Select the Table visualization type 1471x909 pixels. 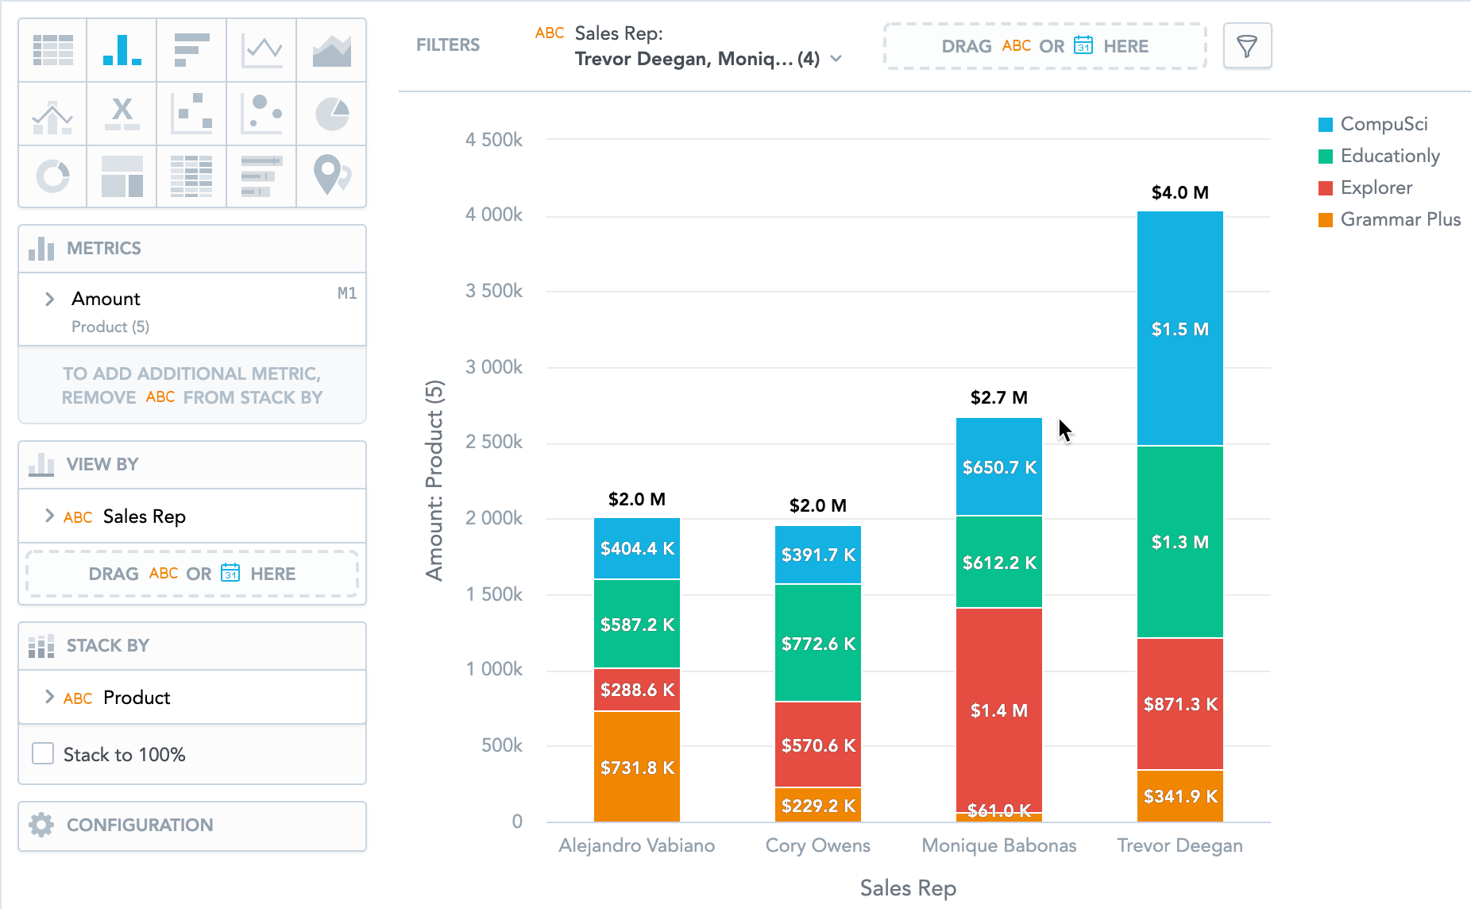52,50
